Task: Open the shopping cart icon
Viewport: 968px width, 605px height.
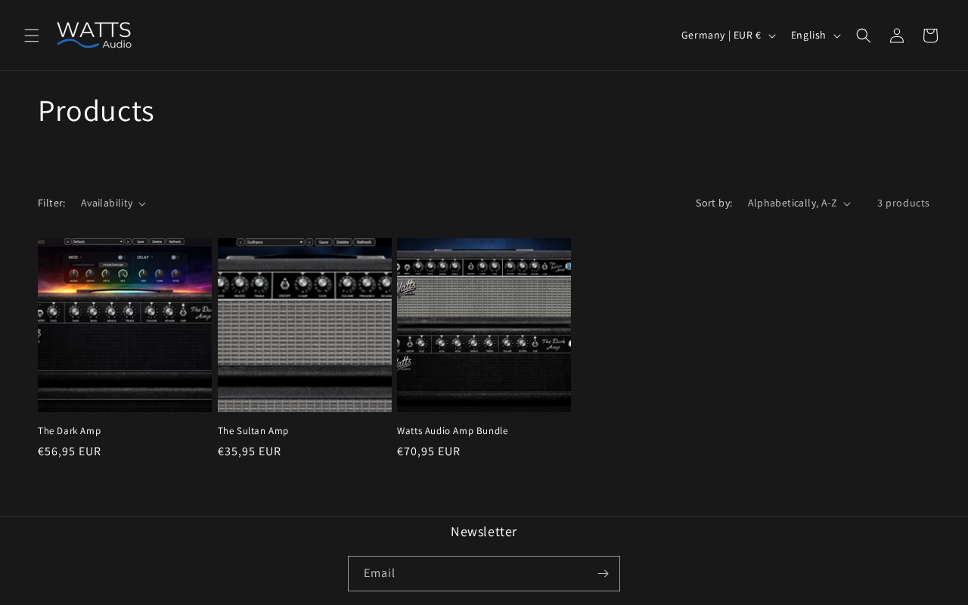Action: pos(930,36)
